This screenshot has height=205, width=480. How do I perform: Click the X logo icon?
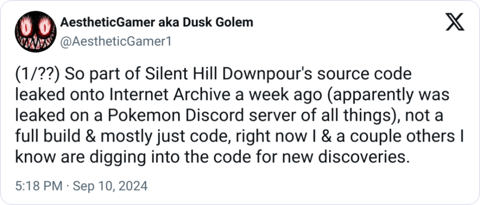[x=455, y=22]
